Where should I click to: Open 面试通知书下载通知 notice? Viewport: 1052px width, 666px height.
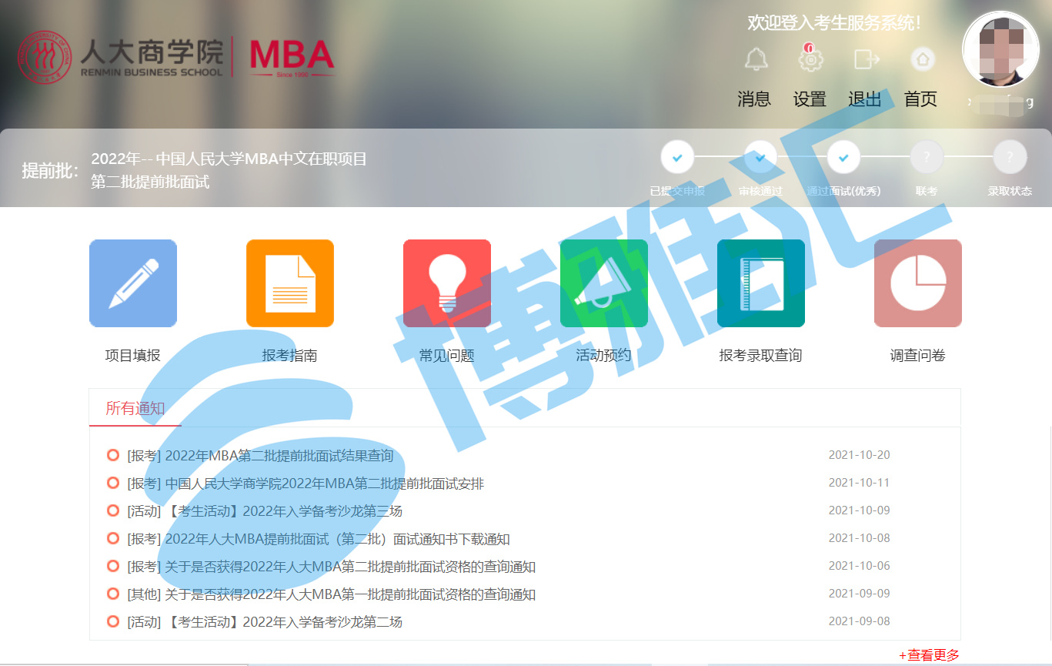[x=319, y=539]
